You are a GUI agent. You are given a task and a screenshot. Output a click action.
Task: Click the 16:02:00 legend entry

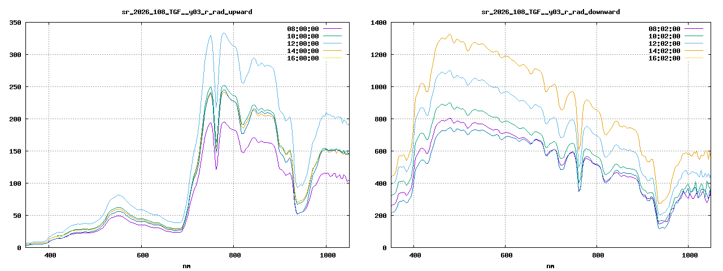pos(664,58)
